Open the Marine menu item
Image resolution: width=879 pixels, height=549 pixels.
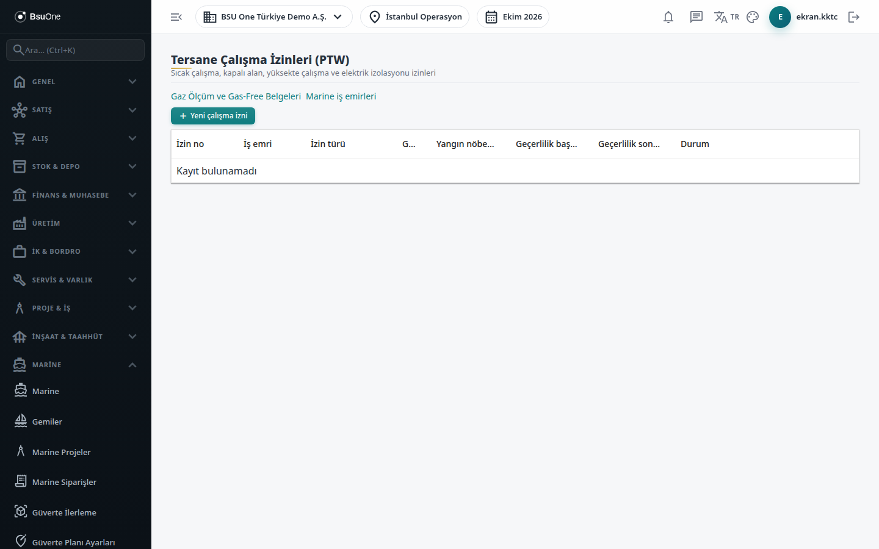[76, 391]
